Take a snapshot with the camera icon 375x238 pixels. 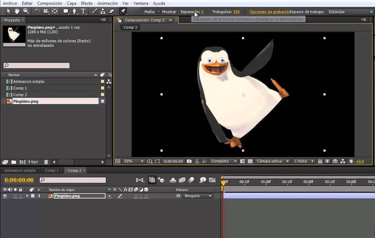click(x=189, y=161)
